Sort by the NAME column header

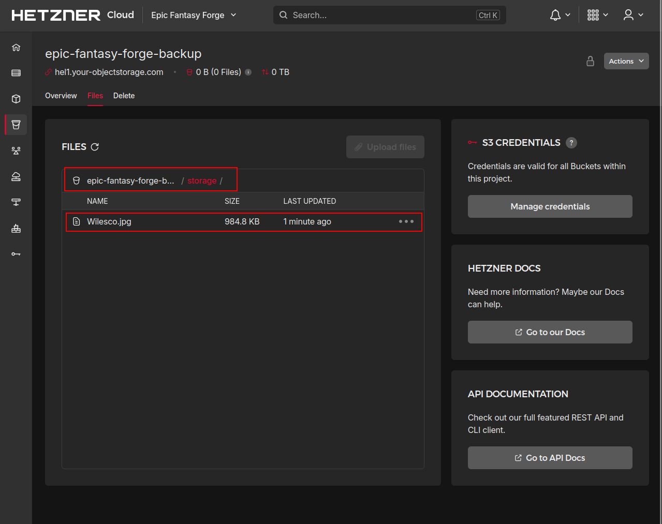[97, 201]
